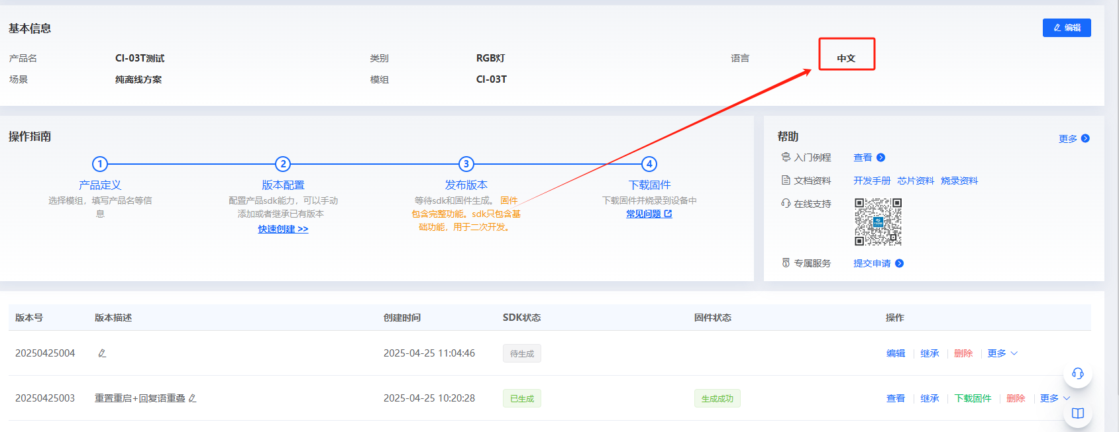
Task: Click step 2 circle 版本配置
Action: pos(283,164)
